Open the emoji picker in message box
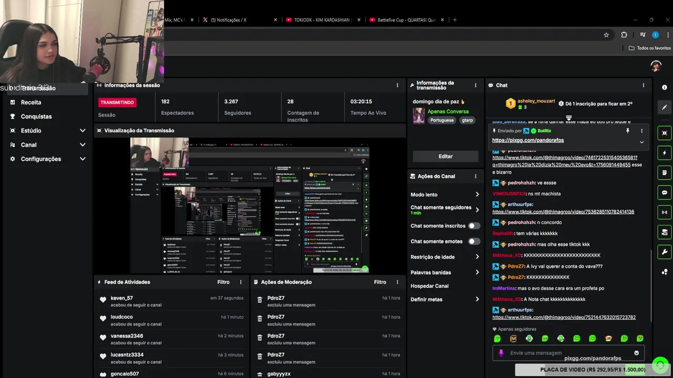This screenshot has width=673, height=378. (636, 353)
